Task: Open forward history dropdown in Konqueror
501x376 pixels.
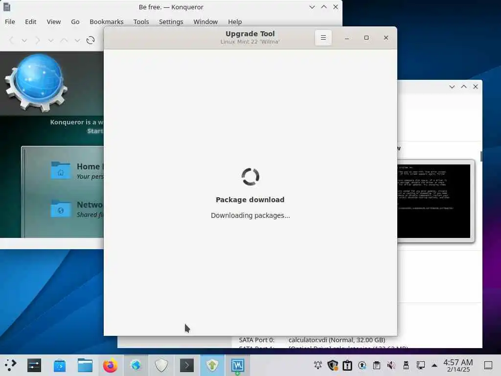Action: click(x=50, y=41)
